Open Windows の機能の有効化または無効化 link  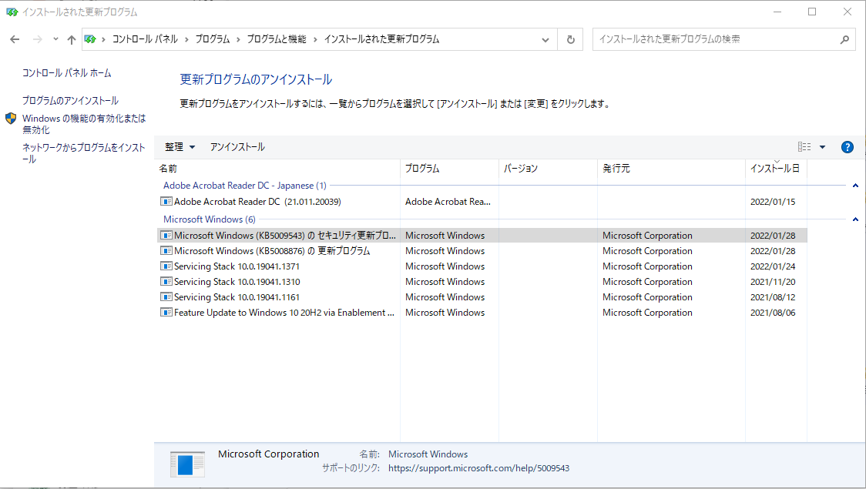pyautogui.click(x=84, y=124)
